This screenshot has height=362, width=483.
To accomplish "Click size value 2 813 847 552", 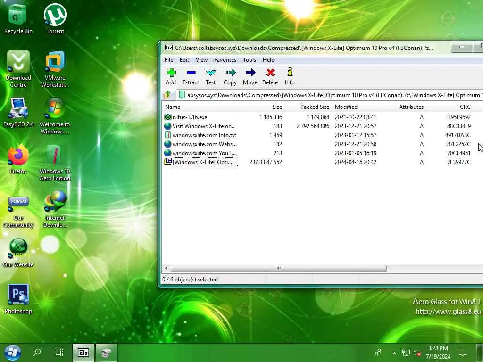I will pos(266,162).
